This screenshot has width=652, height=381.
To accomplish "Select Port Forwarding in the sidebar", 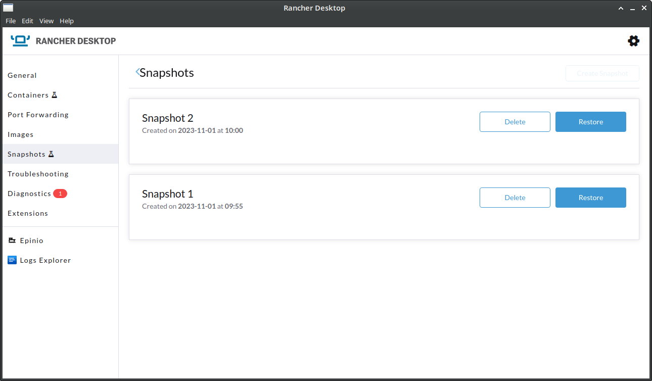I will (60, 115).
